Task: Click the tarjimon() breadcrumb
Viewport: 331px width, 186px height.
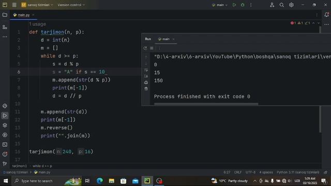Action: click(x=20, y=166)
